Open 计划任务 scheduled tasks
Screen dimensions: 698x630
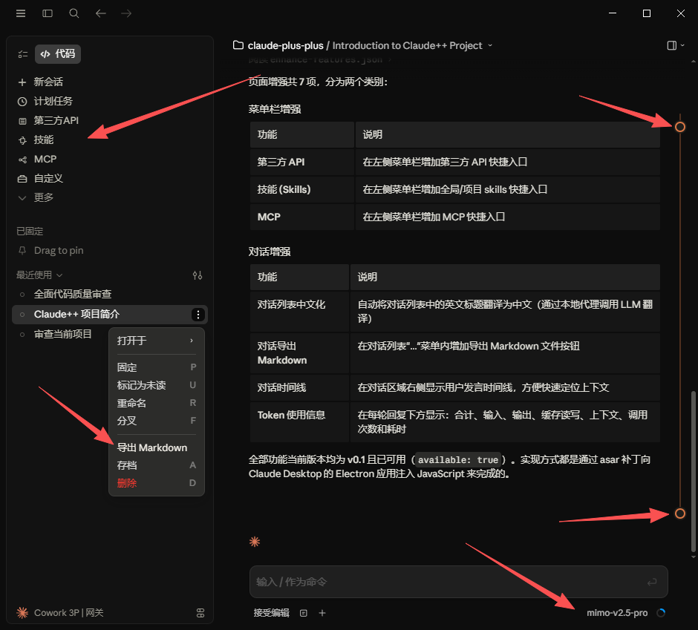click(45, 102)
